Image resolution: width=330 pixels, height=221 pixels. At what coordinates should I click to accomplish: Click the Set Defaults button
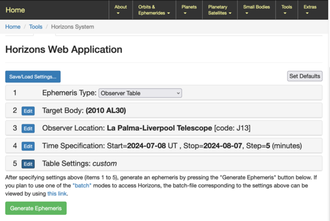(x=305, y=76)
